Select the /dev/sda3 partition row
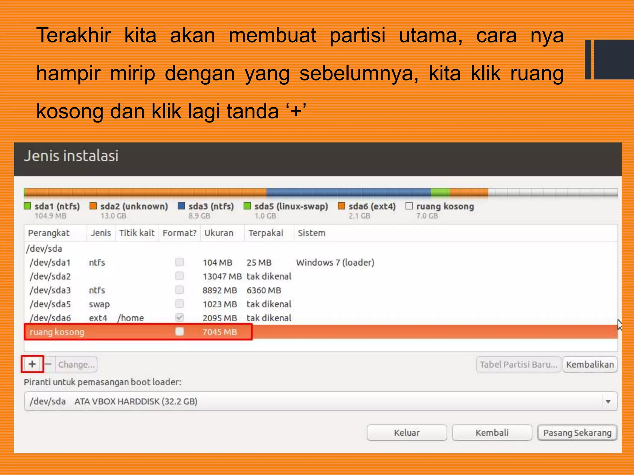The height and width of the screenshot is (475, 634). (321, 290)
